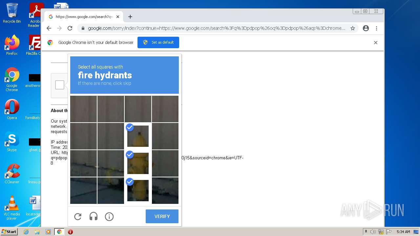Open the Explorer folder taskbar icon
This screenshot has height=236, width=420.
(x=37, y=232)
